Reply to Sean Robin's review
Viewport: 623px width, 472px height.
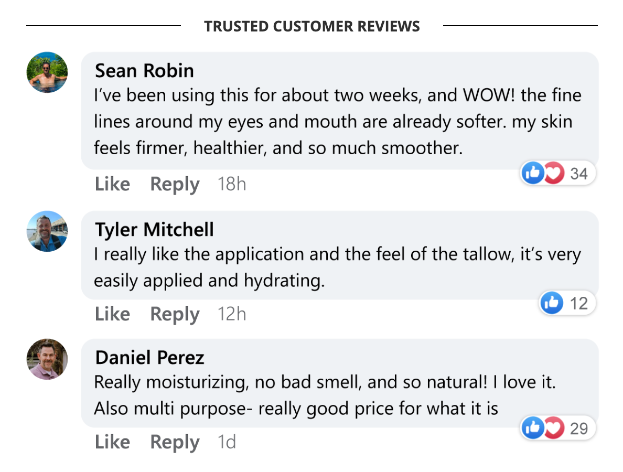click(x=175, y=184)
